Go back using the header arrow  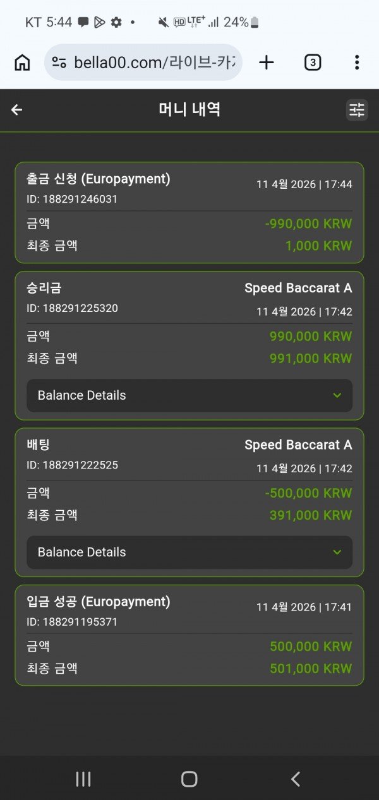pyautogui.click(x=17, y=110)
